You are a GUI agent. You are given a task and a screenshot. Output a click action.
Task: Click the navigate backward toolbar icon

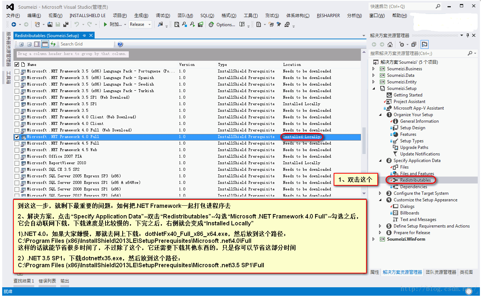(14, 24)
